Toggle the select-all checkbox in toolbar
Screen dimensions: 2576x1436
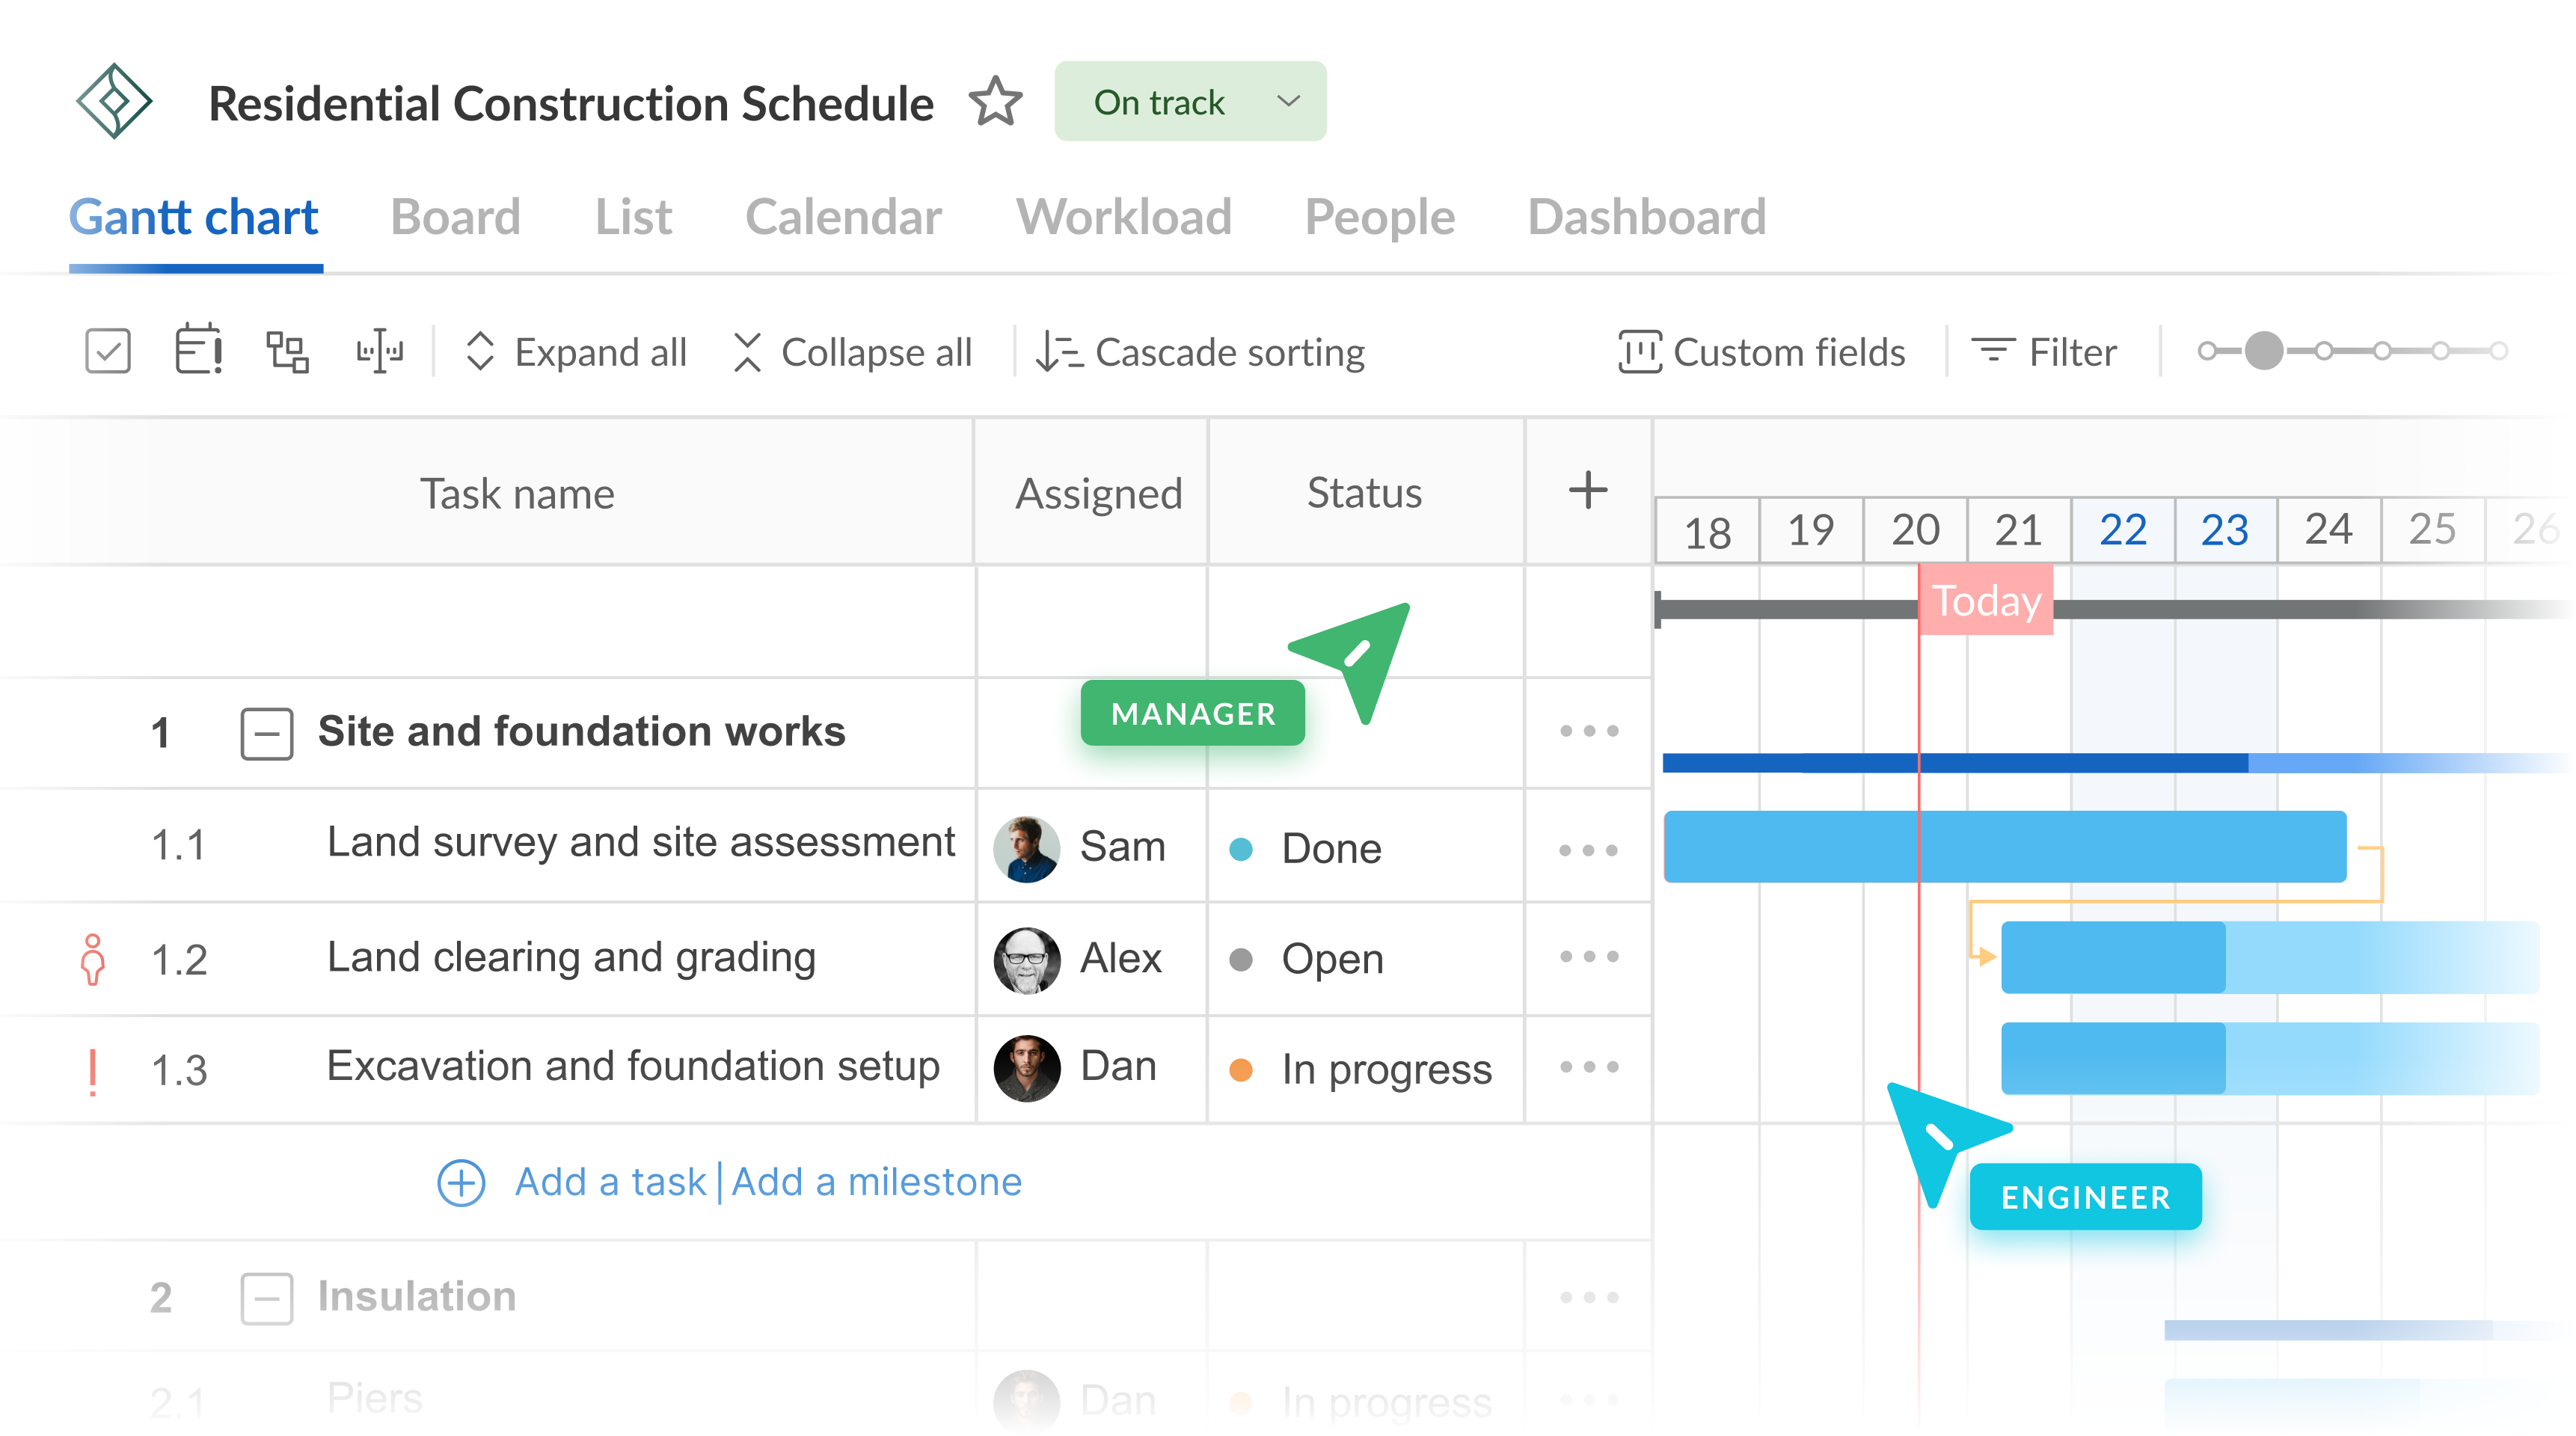(108, 352)
